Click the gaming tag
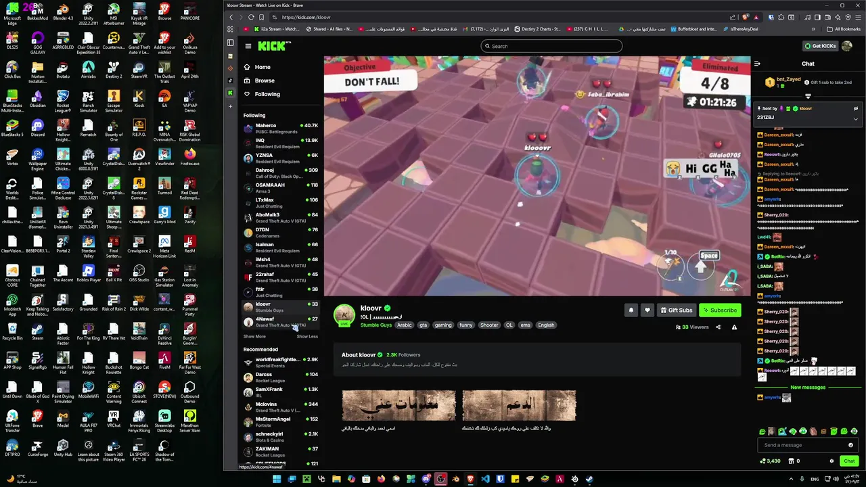Viewport: 866px width, 487px height. [443, 325]
